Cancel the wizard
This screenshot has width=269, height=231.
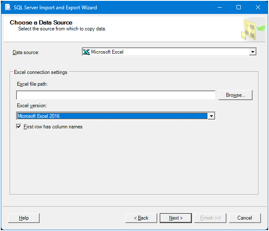[x=245, y=218]
